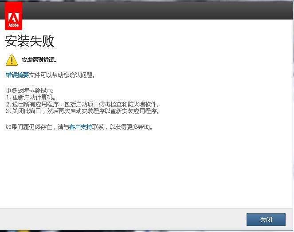Select the 安装失败 heading text

click(x=30, y=41)
